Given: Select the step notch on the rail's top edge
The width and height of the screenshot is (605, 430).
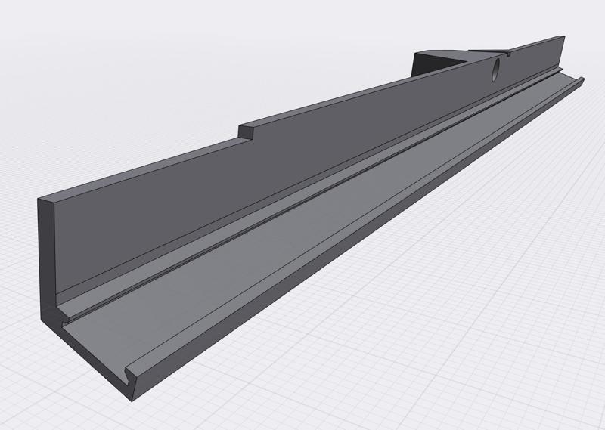Looking at the screenshot, I should point(246,132).
